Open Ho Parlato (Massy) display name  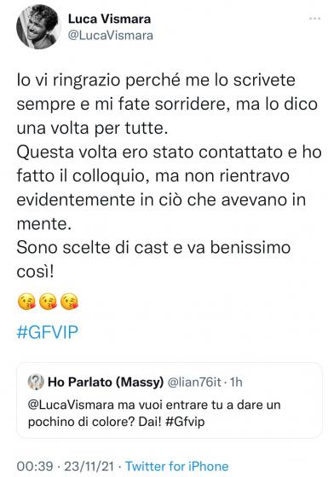click(106, 382)
